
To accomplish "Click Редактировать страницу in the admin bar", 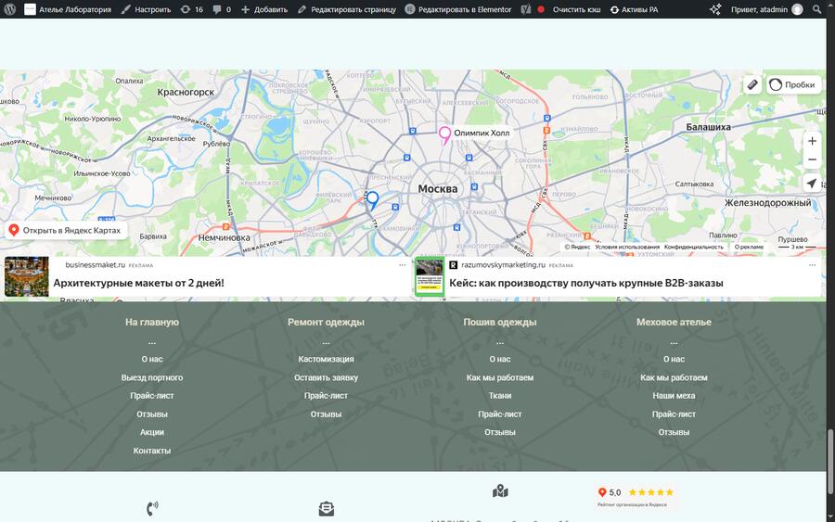I will coord(347,9).
